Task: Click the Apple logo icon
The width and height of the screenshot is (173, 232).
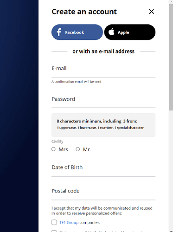Action: click(111, 32)
